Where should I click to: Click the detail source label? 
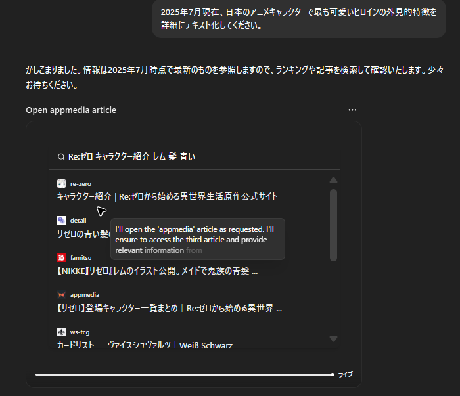(78, 221)
